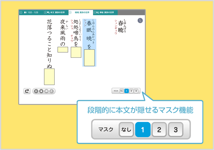Click the poem line 処処啼鳥を
The image size is (214, 150).
point(76,33)
